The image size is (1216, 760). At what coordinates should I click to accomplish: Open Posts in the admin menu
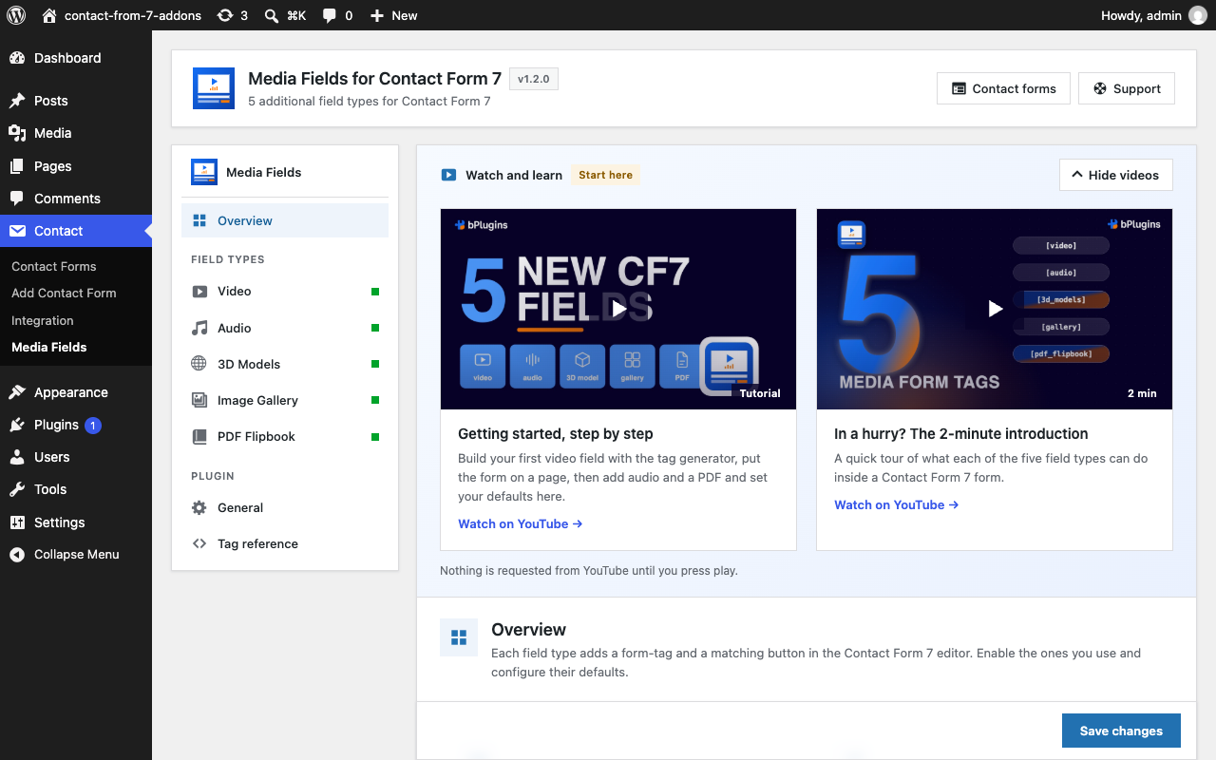(76, 101)
